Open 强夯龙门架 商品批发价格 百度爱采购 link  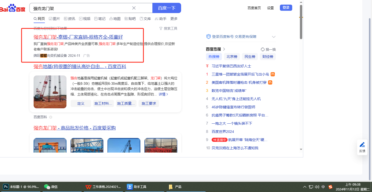click(x=74, y=128)
